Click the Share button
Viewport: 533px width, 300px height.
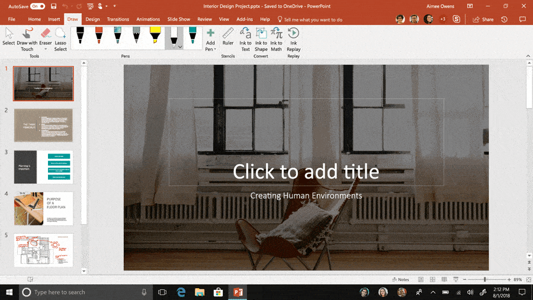point(483,20)
